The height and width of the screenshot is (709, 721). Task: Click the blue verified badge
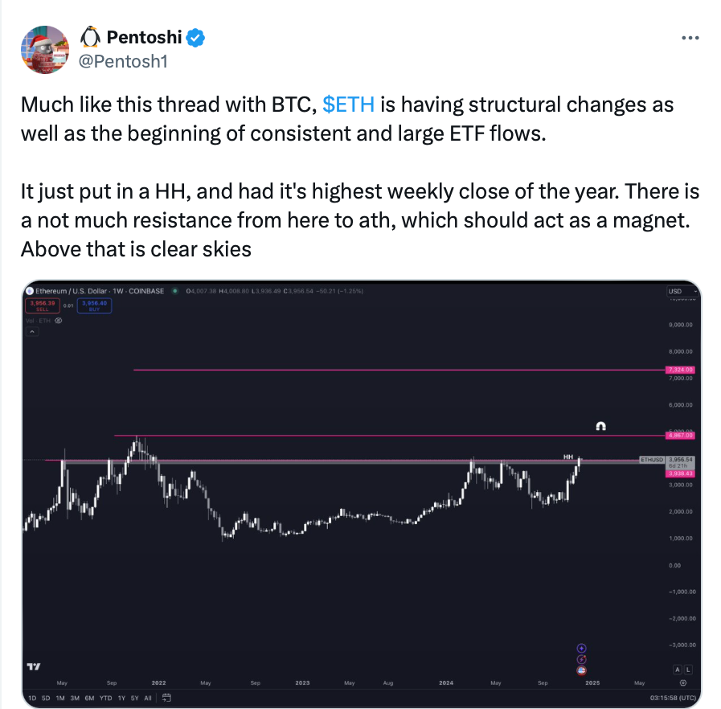pos(196,37)
